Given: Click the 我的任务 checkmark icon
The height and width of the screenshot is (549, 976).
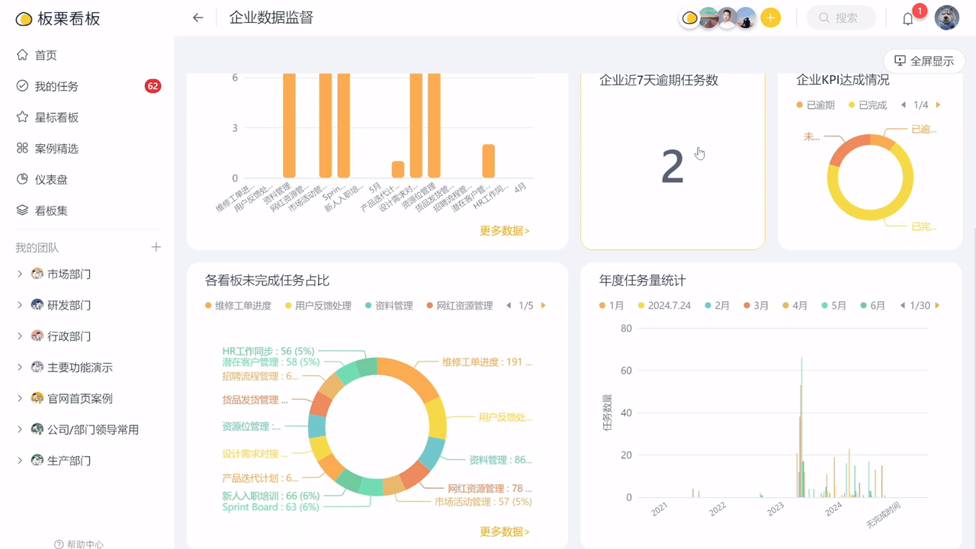Looking at the screenshot, I should (x=22, y=86).
